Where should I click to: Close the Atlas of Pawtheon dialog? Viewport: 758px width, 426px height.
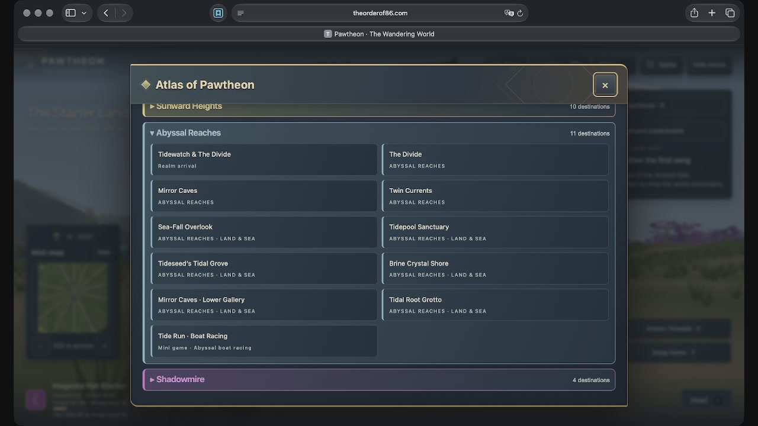click(x=605, y=85)
